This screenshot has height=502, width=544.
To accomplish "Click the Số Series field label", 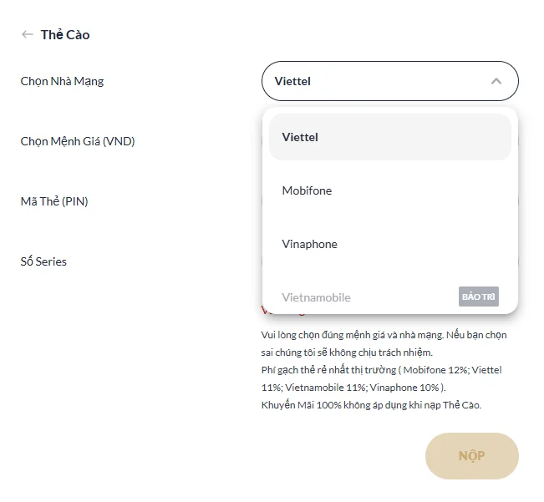I will click(x=43, y=261).
